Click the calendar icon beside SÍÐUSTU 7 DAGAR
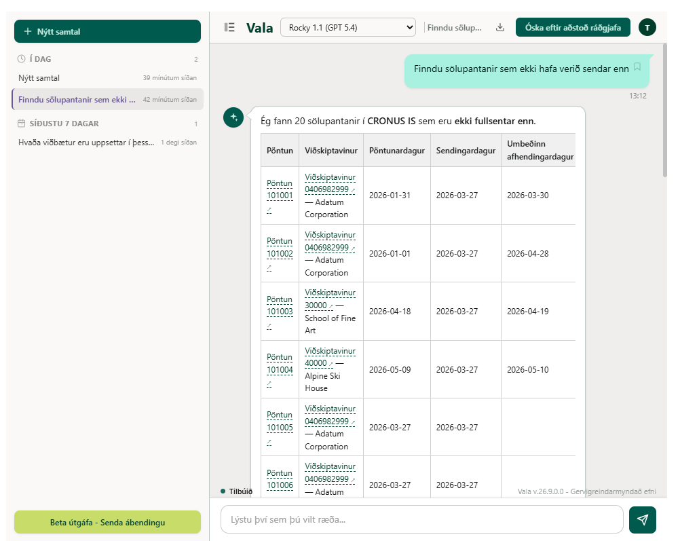 tap(21, 124)
